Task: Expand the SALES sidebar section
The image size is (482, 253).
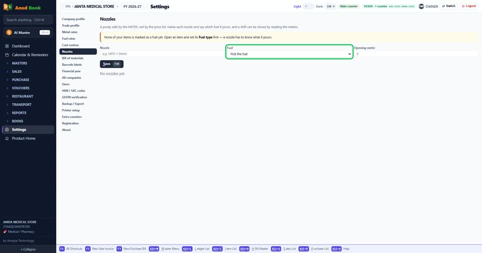Action: [17, 71]
